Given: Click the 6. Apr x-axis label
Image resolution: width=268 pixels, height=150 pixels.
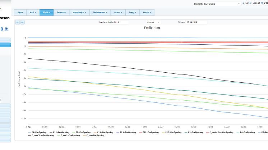Looking at the screenshot, I should (x=161, y=127).
